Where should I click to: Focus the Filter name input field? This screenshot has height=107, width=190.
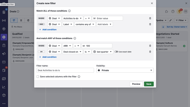coord(65,70)
